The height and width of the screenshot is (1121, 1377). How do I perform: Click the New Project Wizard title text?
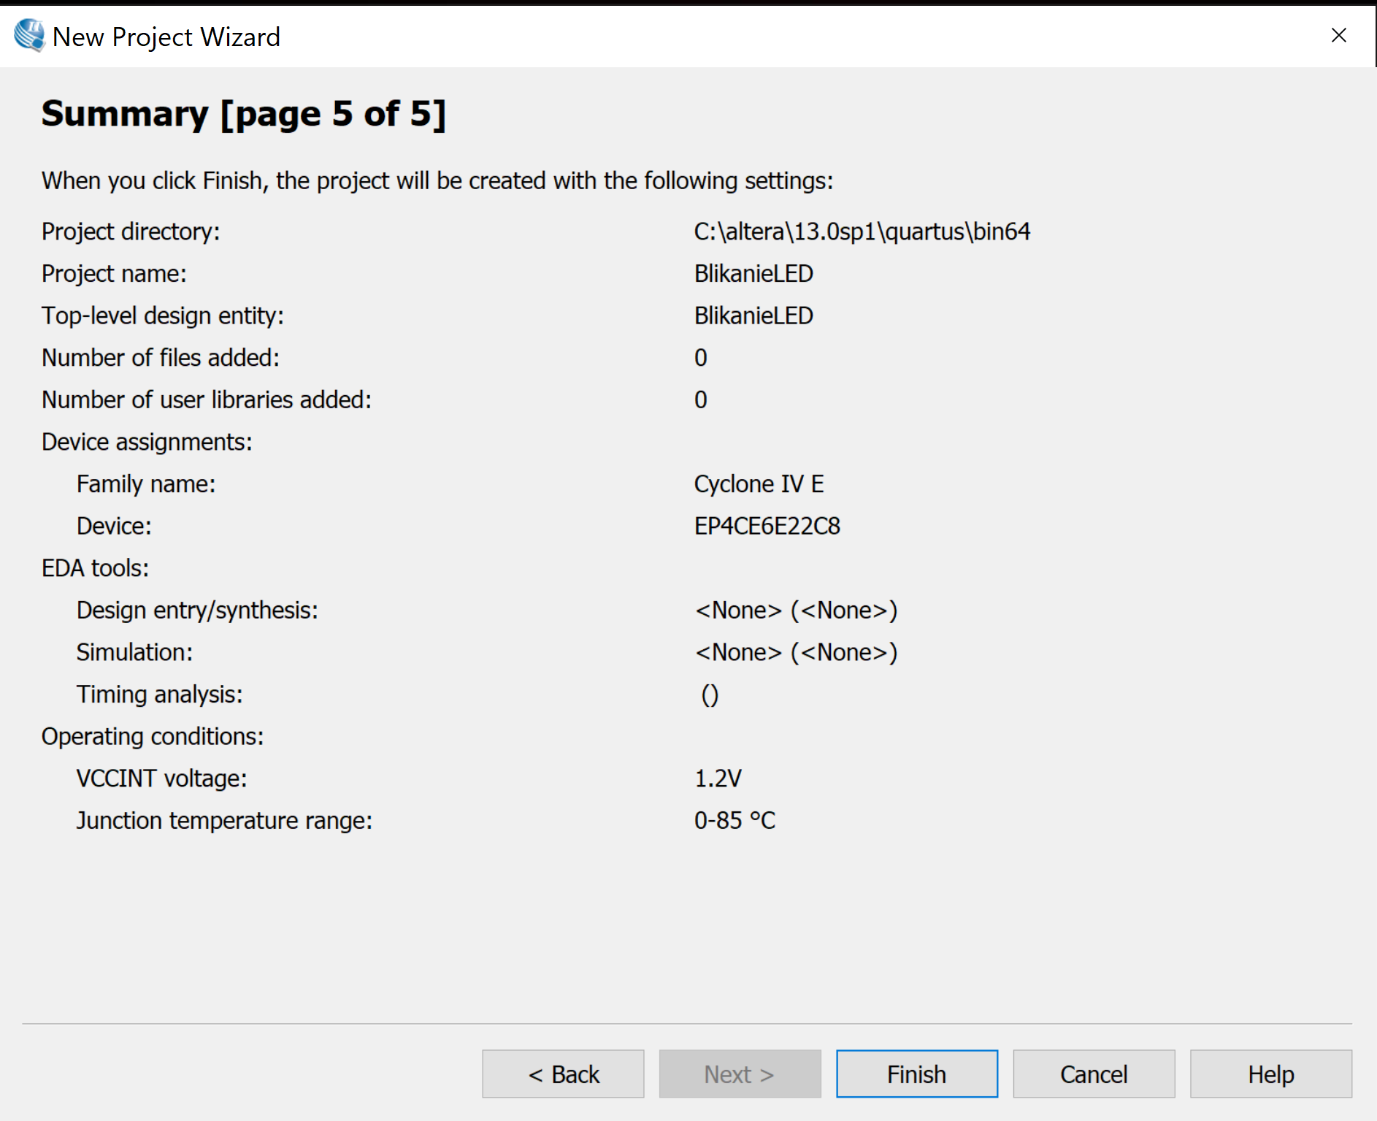(x=166, y=37)
